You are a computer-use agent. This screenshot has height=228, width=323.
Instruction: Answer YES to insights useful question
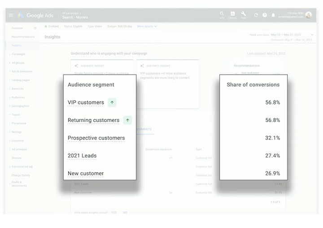[x=114, y=213]
